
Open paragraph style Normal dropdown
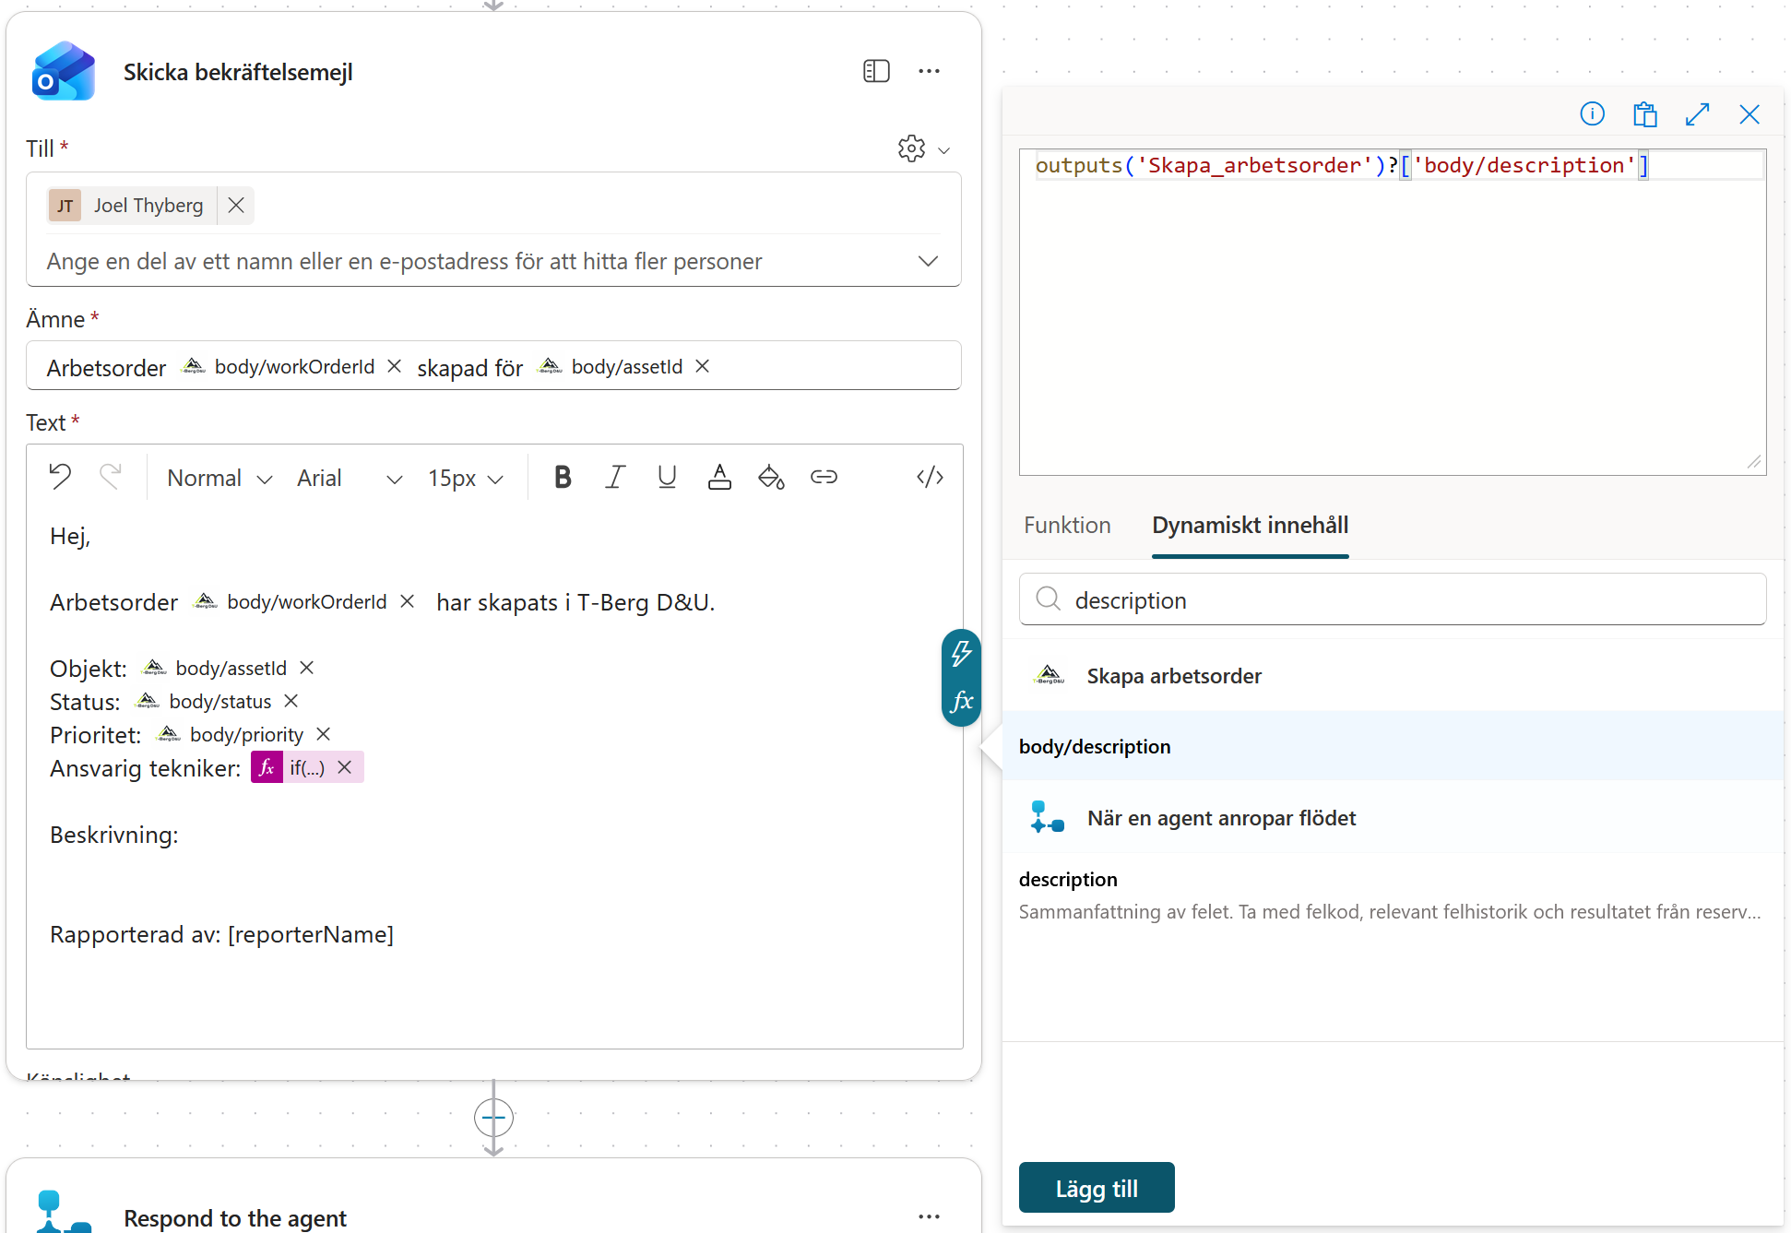(x=219, y=478)
